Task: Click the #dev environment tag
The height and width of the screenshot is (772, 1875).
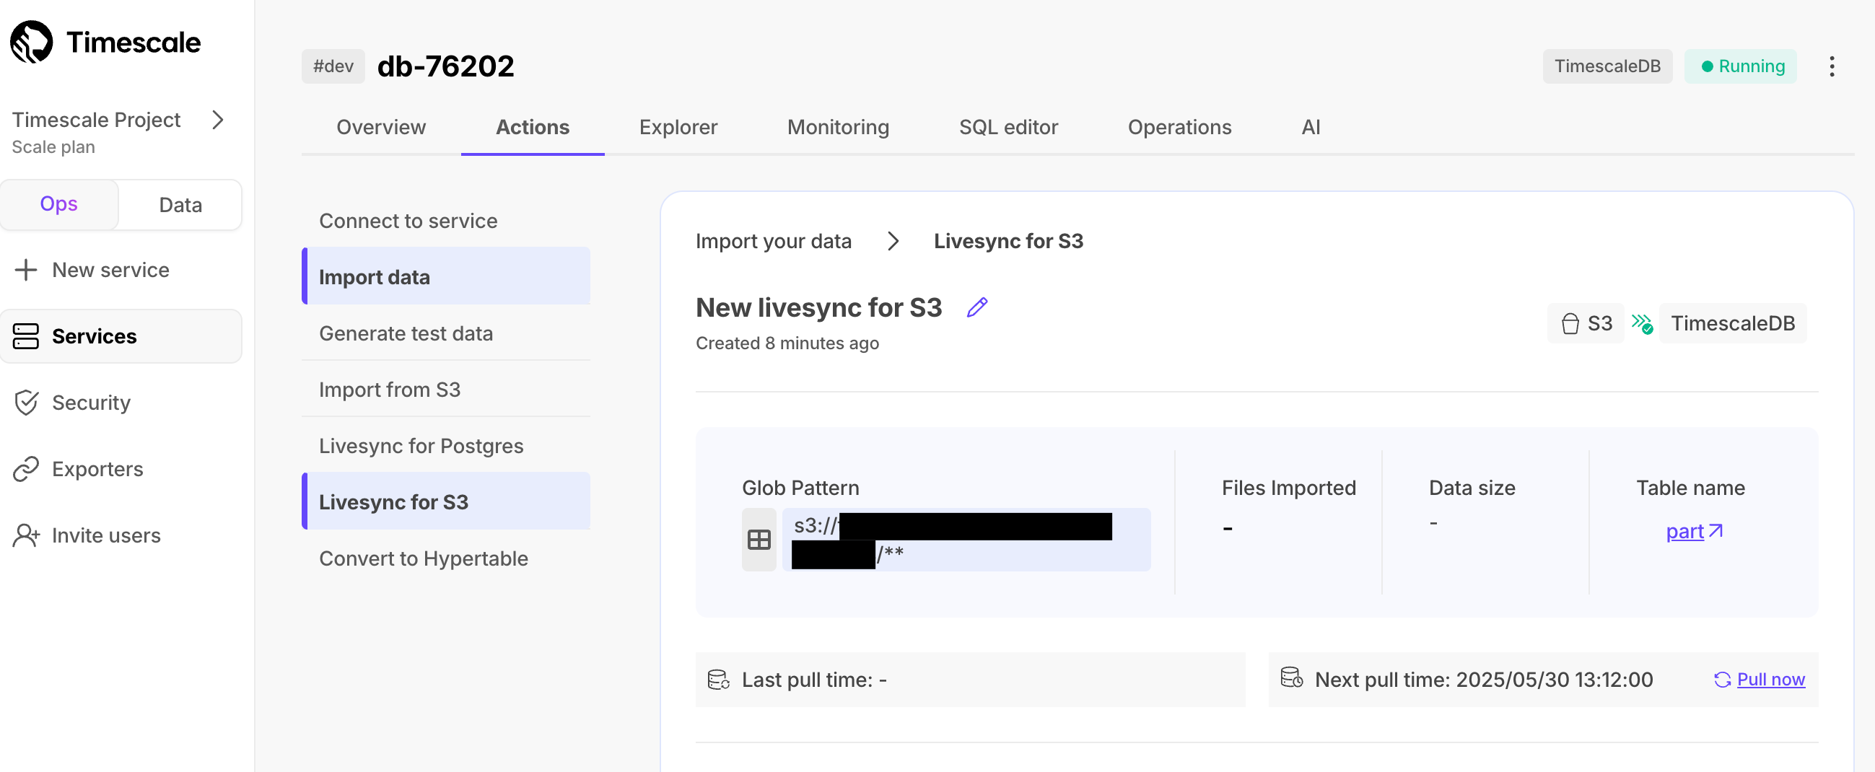Action: click(x=333, y=66)
